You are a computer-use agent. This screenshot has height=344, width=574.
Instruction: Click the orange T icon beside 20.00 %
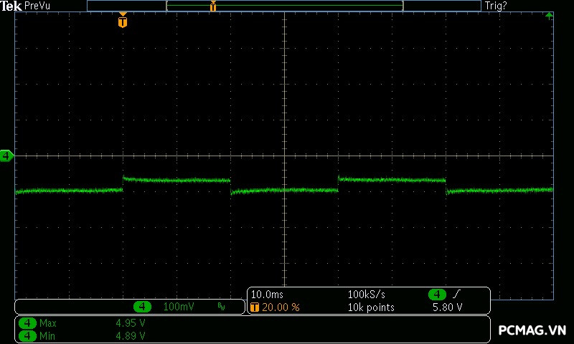click(x=254, y=307)
